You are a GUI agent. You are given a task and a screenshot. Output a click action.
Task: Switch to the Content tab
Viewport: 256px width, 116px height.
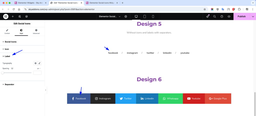[7, 32]
